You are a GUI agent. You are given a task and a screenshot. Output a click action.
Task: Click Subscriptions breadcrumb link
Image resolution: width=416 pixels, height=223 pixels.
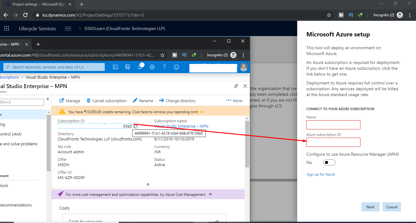[9, 77]
